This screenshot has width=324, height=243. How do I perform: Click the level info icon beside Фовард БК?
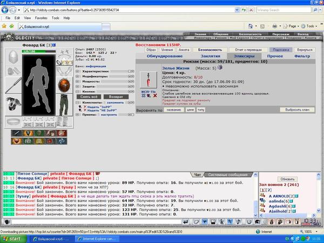point(54,45)
